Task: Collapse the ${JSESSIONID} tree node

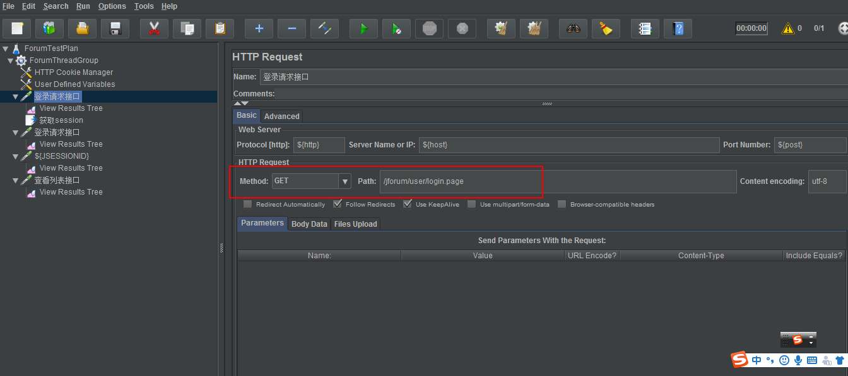Action: pyautogui.click(x=16, y=156)
